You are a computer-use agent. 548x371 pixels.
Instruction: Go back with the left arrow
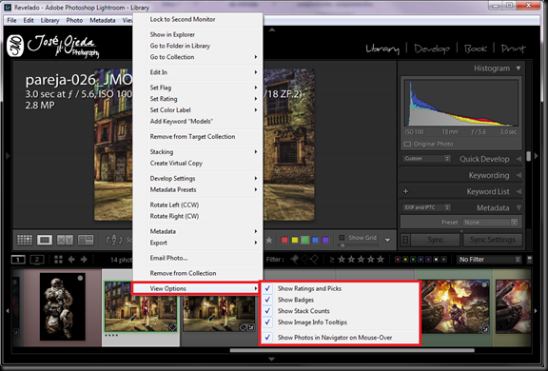click(71, 260)
